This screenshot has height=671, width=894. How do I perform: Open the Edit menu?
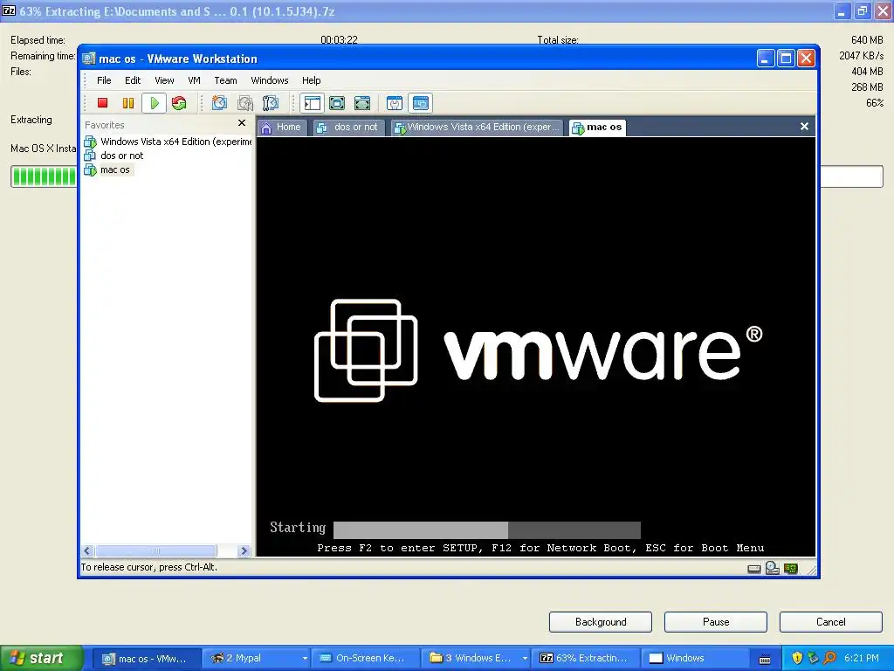coord(133,80)
